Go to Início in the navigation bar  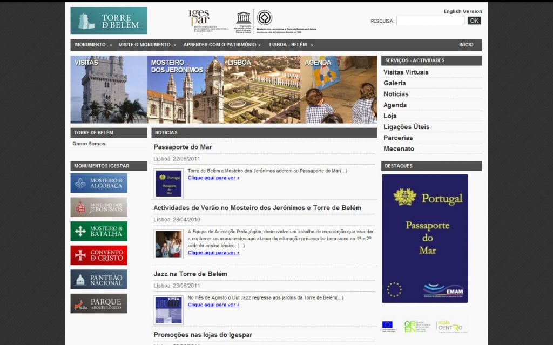(466, 45)
